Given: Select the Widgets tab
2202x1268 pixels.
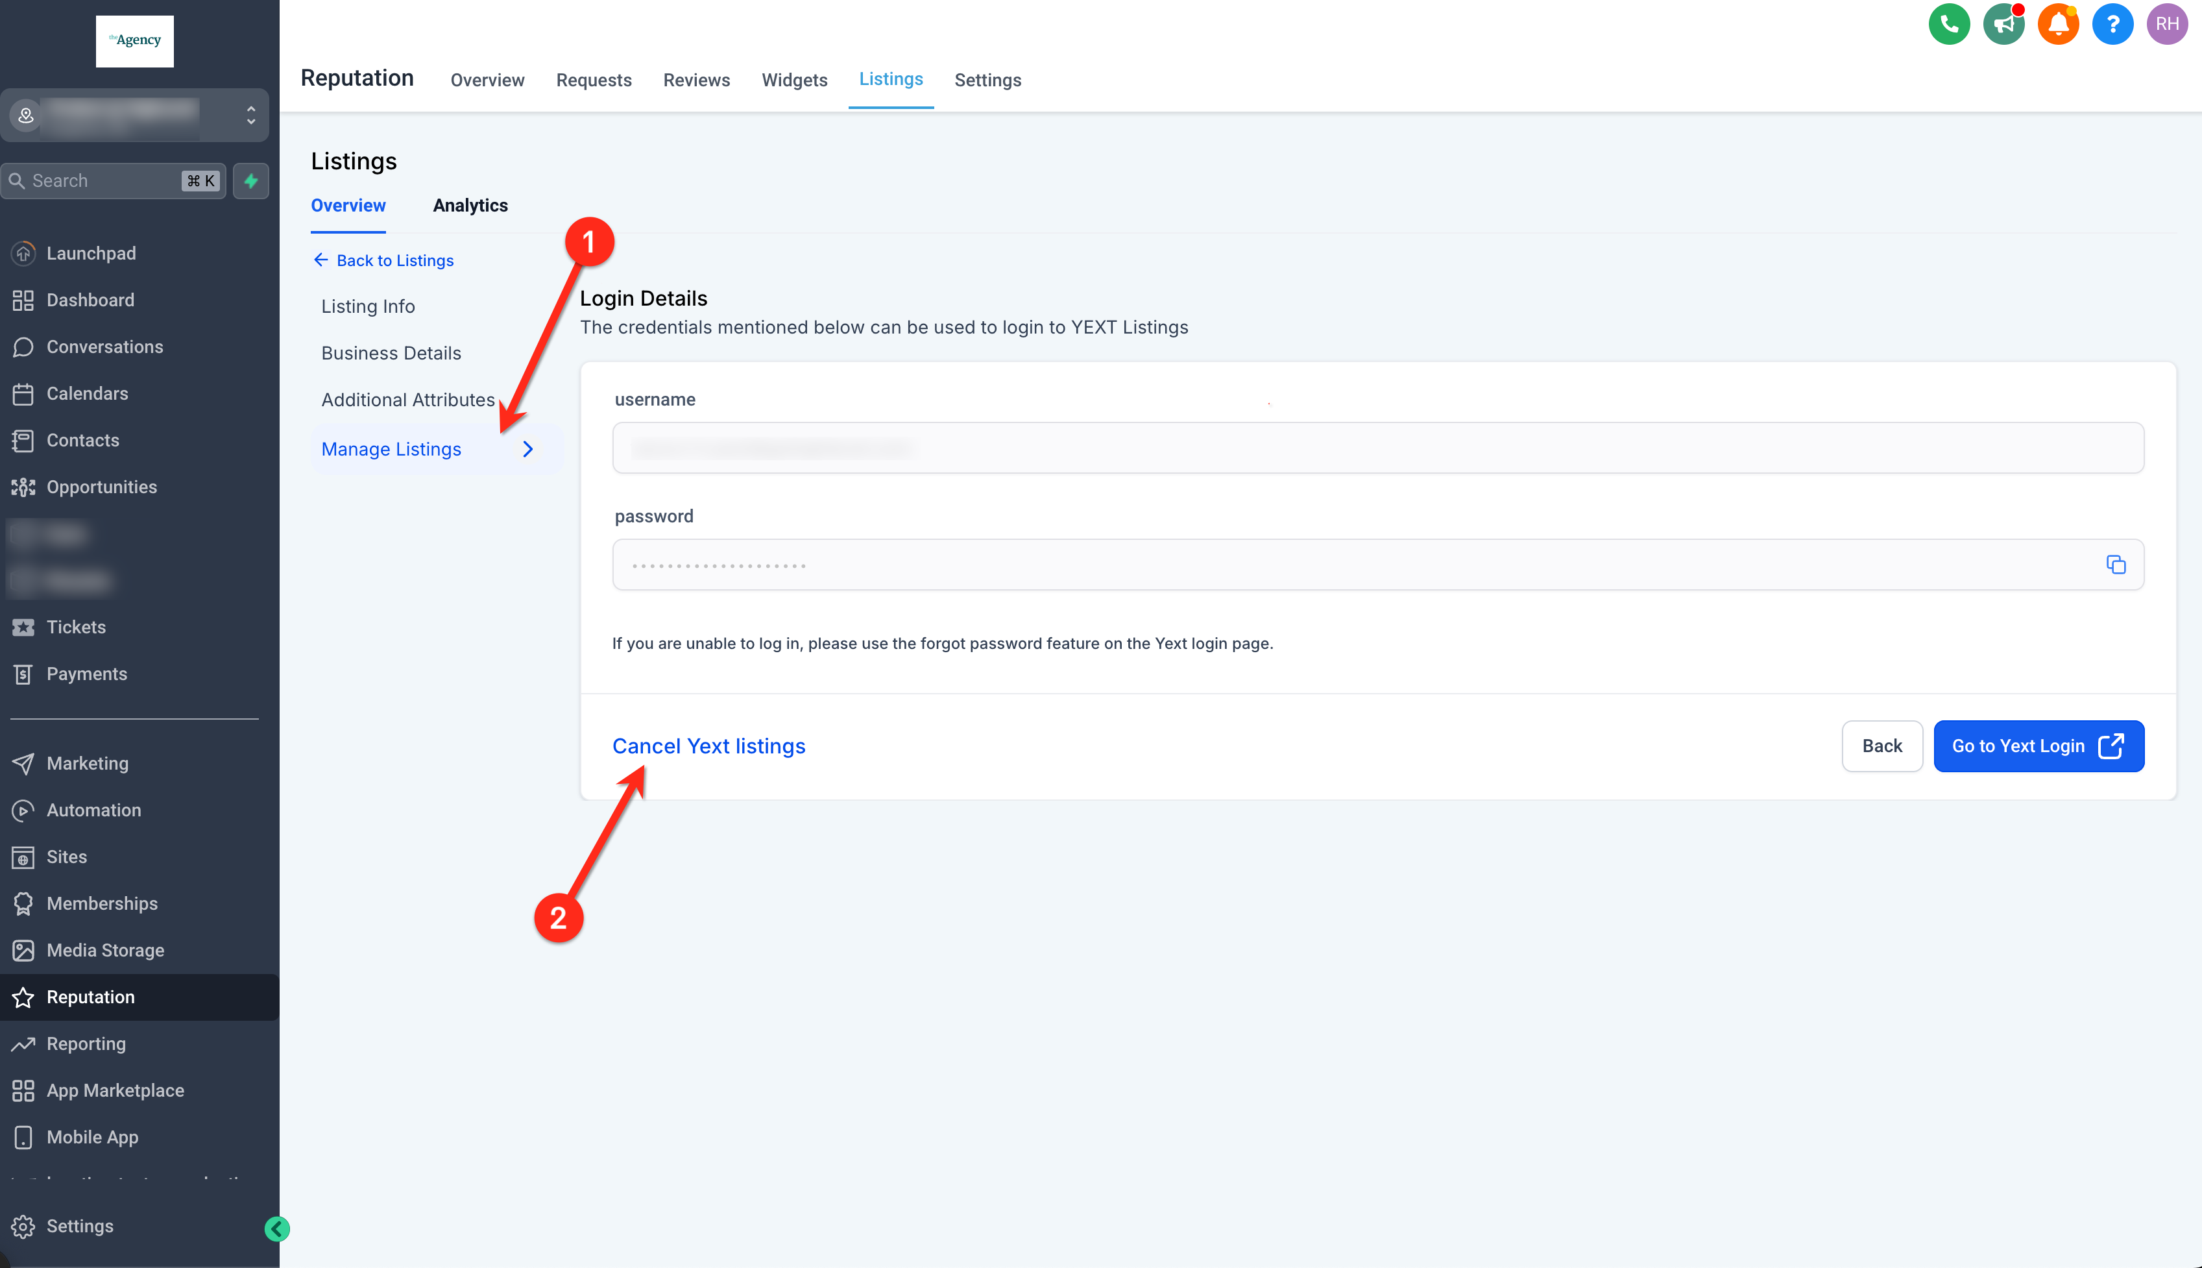Looking at the screenshot, I should 794,80.
